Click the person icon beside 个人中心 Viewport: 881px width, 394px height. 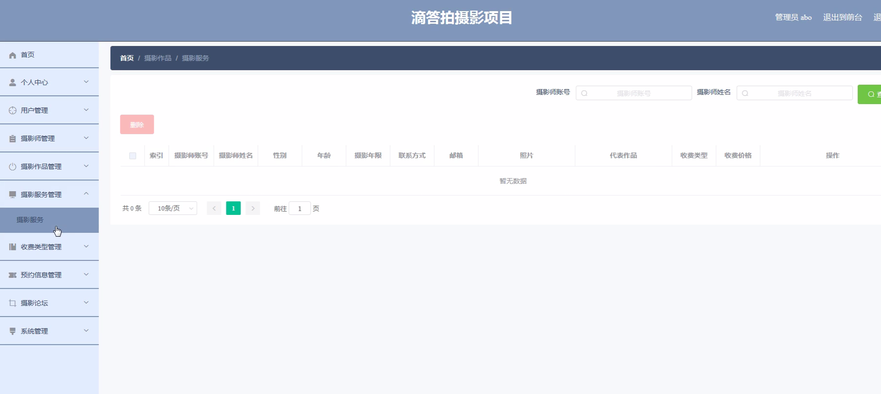coord(13,83)
